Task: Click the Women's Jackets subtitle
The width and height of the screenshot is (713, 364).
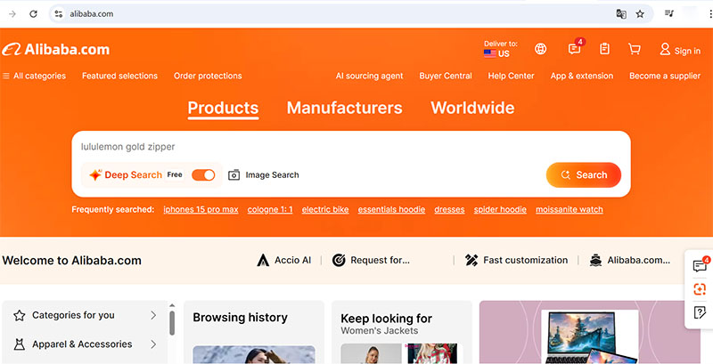Action: click(380, 331)
